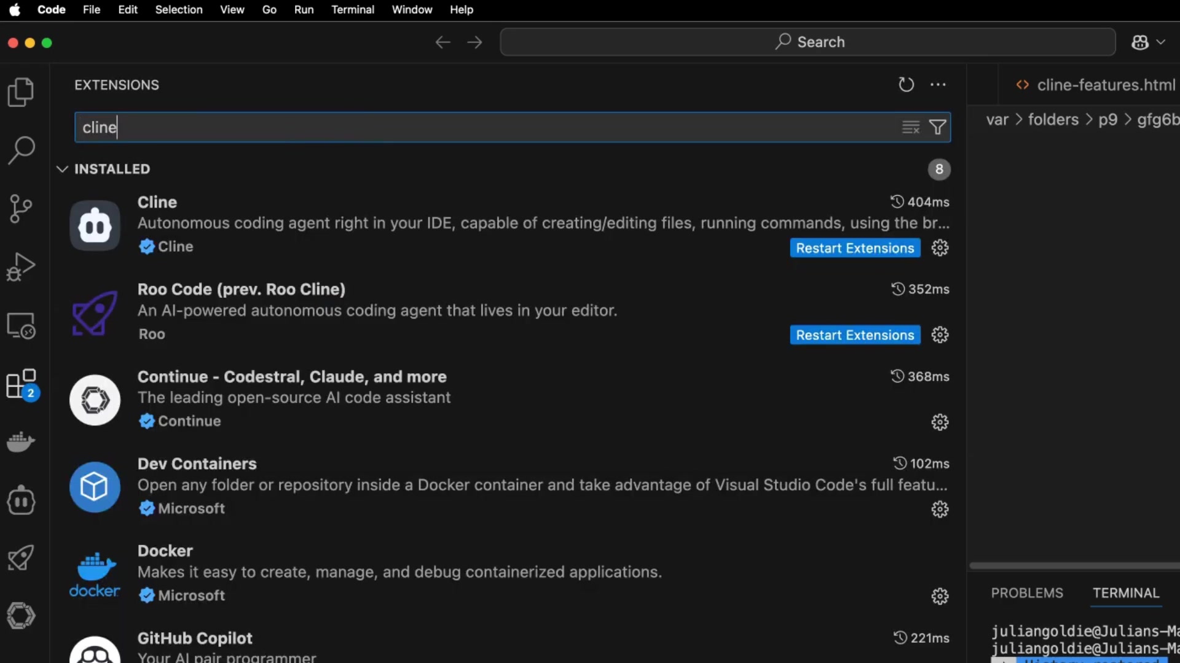Open the filter extensions funnel
The width and height of the screenshot is (1180, 663).
[x=937, y=128]
